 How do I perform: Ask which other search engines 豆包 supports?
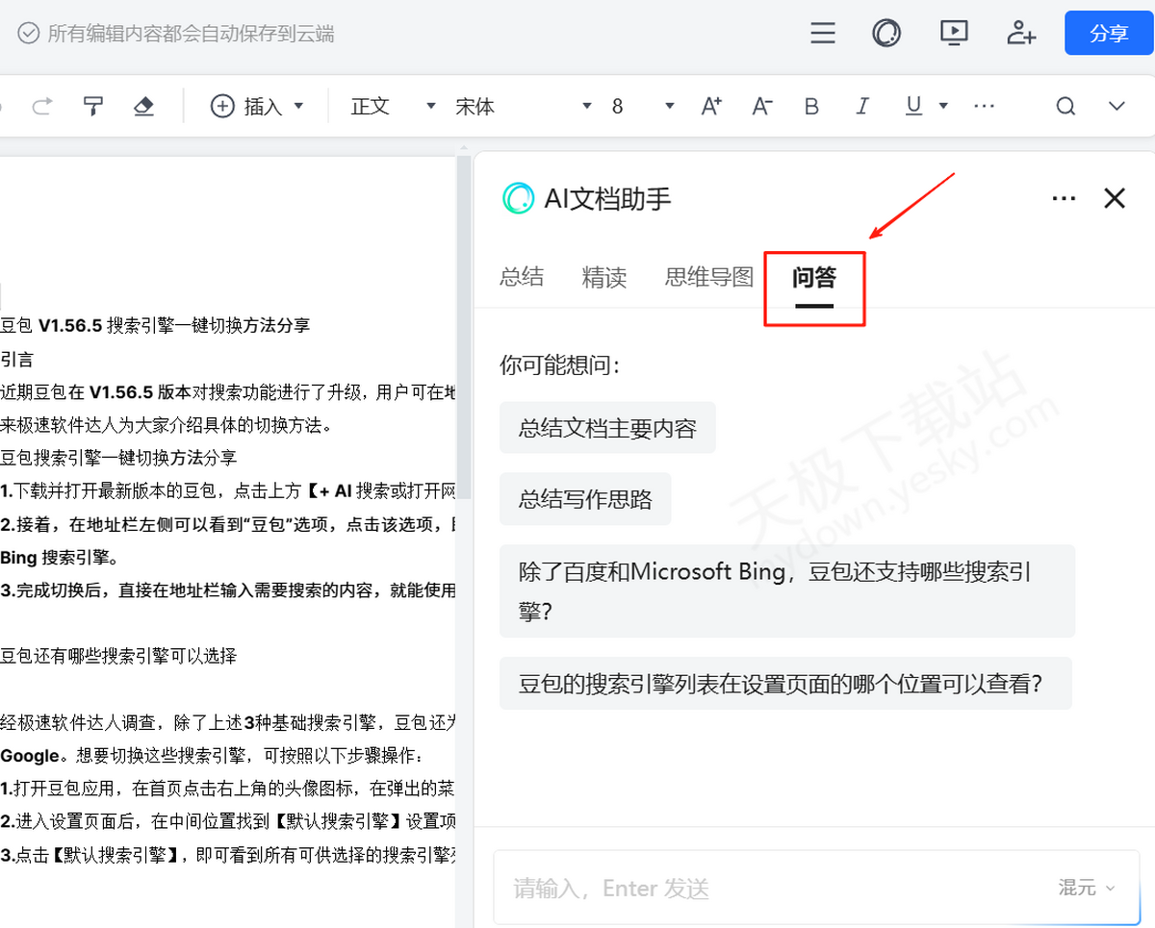787,591
